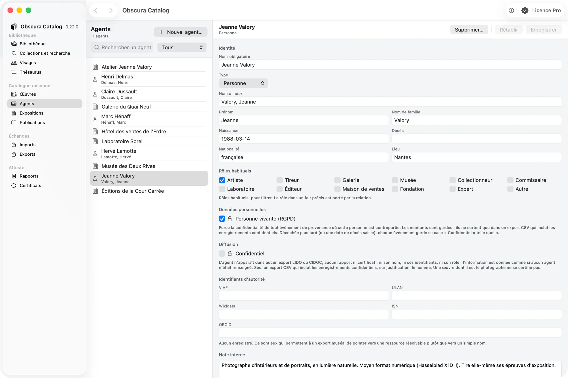Viewport: 568px width, 378px height.
Task: Click the Collections et recherche magnifier icon
Action: point(14,53)
